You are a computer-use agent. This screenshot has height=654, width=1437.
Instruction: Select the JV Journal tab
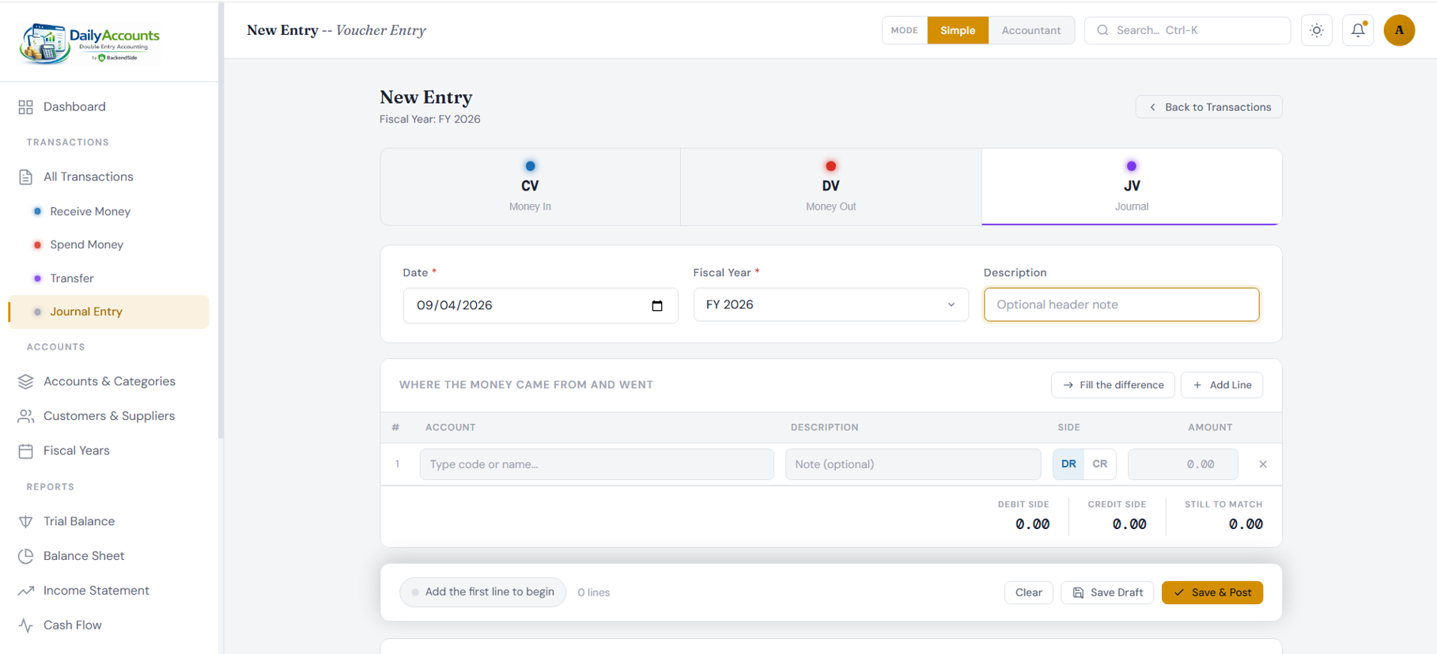(x=1132, y=187)
